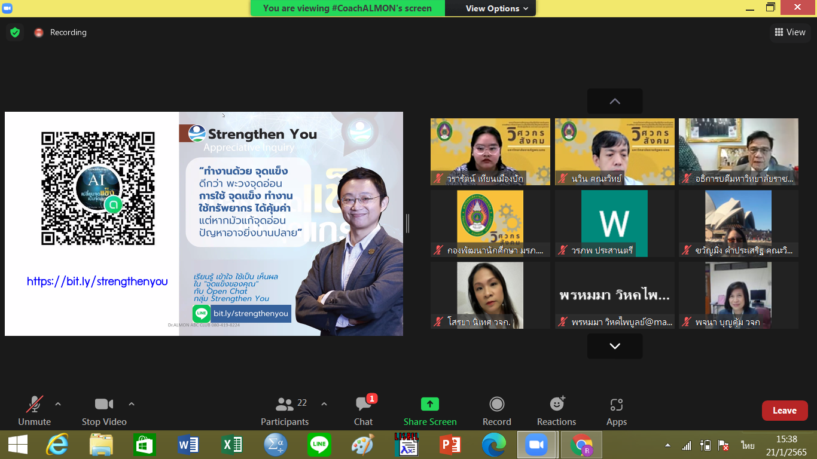
Task: Select วรารัตน์ เทียนเมืองปัก video tile
Action: (490, 152)
